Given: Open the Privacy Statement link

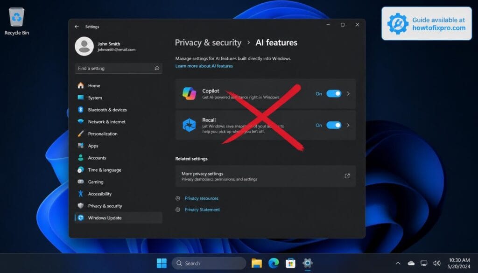Looking at the screenshot, I should click(x=202, y=210).
